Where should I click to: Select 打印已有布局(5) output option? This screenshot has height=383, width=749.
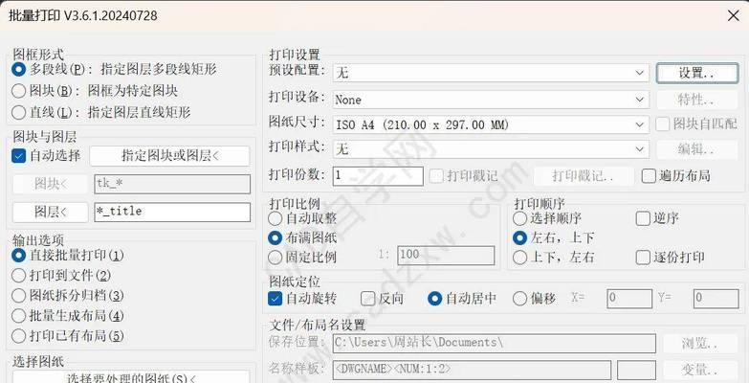click(x=18, y=336)
